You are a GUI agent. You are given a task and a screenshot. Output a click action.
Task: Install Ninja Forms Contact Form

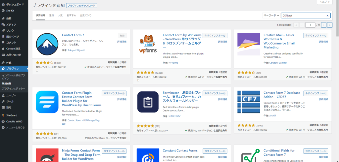click(114, 151)
